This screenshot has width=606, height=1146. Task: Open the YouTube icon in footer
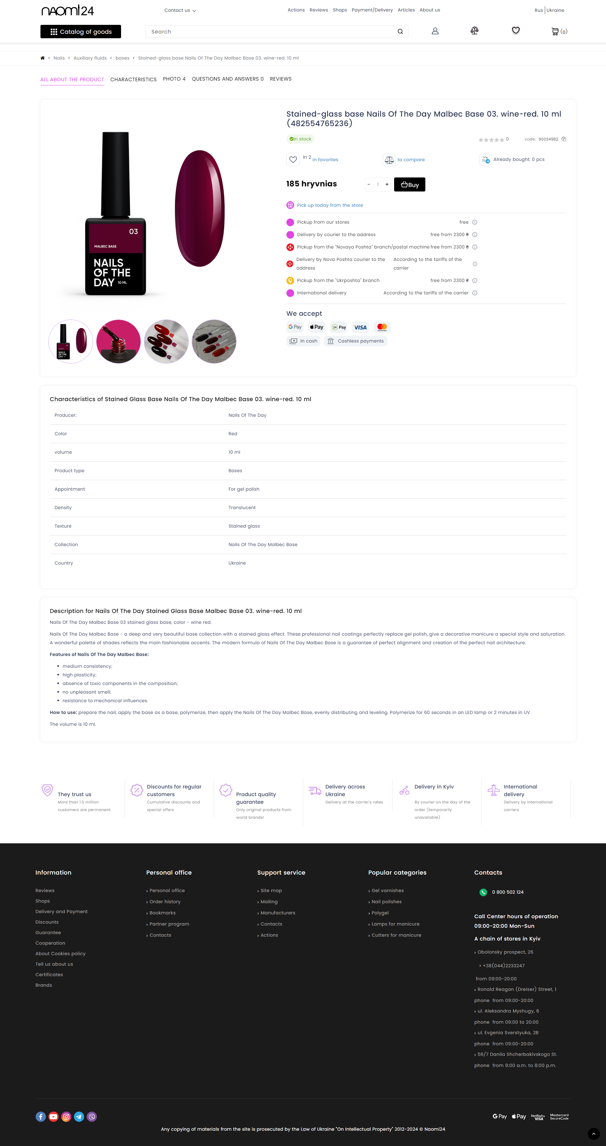point(54,1116)
